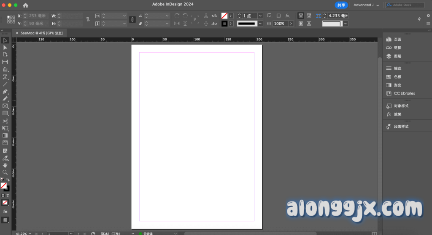Image resolution: width=432 pixels, height=235 pixels.
Task: Pick the Scissors tool
Action: [x=5, y=121]
